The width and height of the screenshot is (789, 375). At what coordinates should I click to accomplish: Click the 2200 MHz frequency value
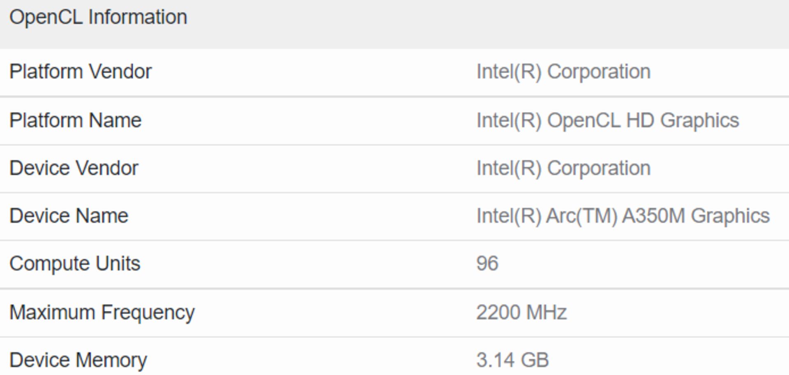coord(521,312)
